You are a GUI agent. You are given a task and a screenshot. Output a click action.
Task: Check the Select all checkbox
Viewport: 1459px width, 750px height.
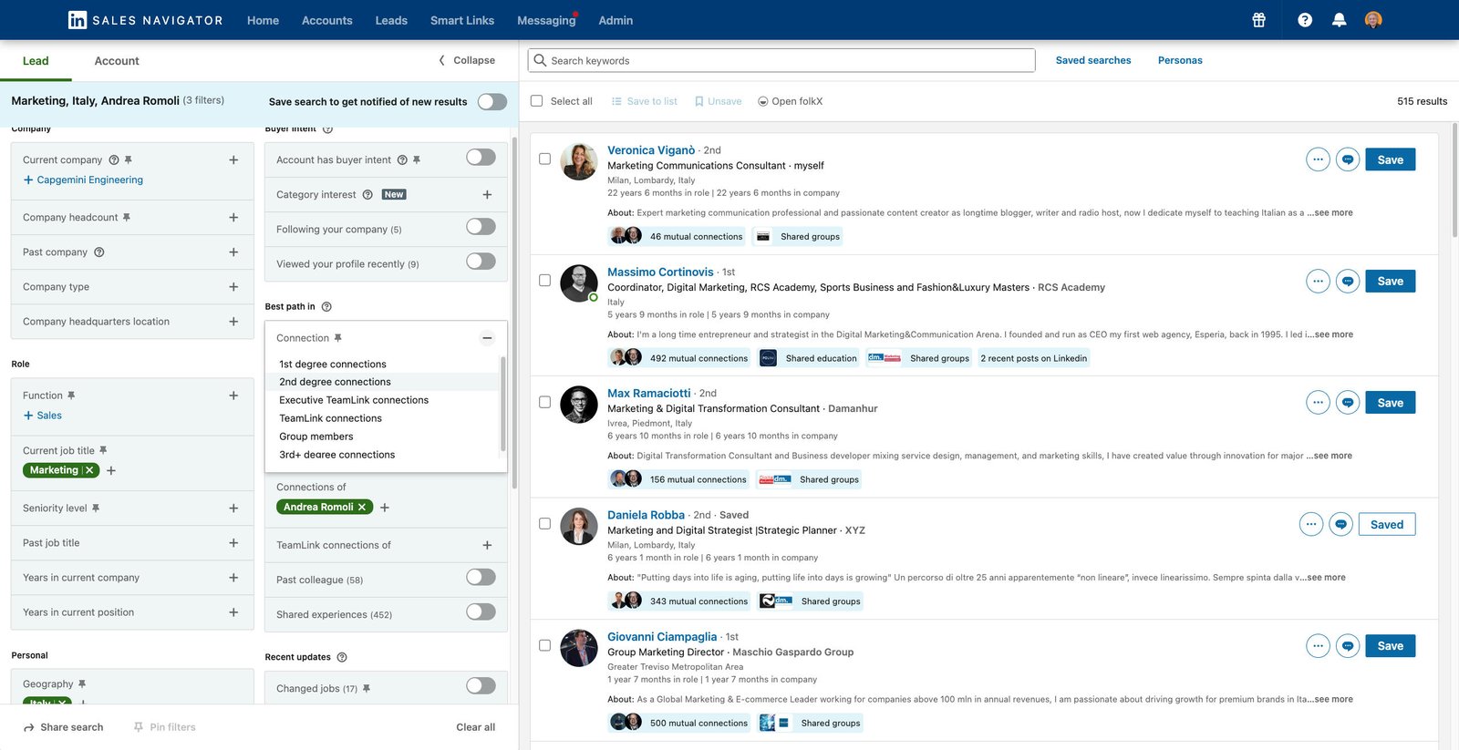click(x=536, y=101)
